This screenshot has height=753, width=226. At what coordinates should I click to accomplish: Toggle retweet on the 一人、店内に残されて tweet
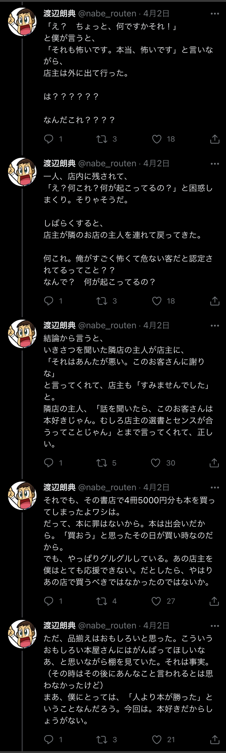102,301
